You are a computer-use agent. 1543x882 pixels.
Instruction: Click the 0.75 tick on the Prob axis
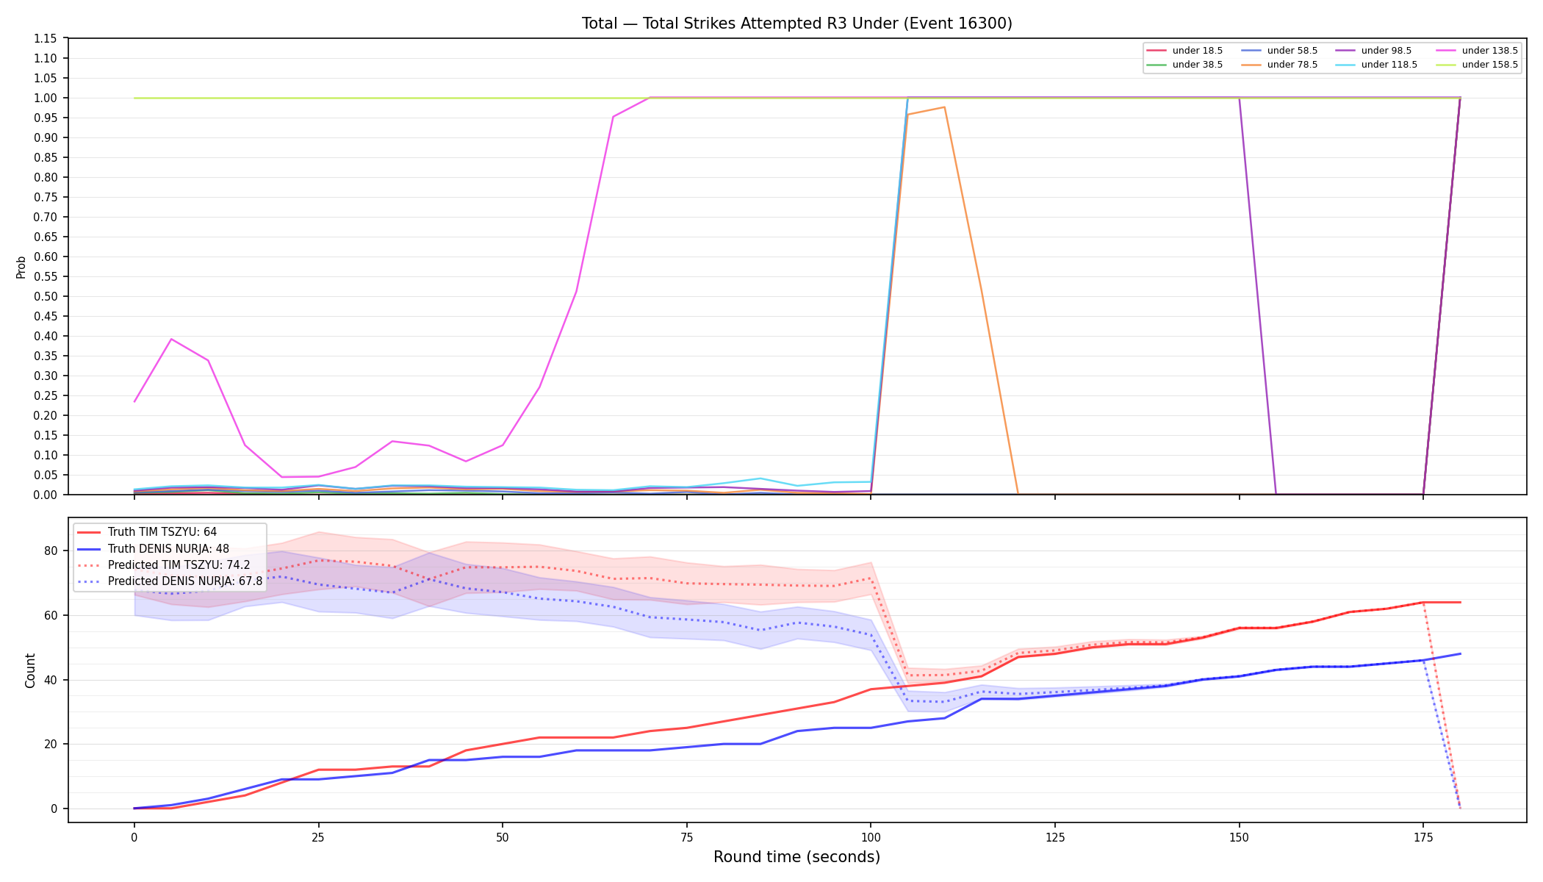(46, 197)
